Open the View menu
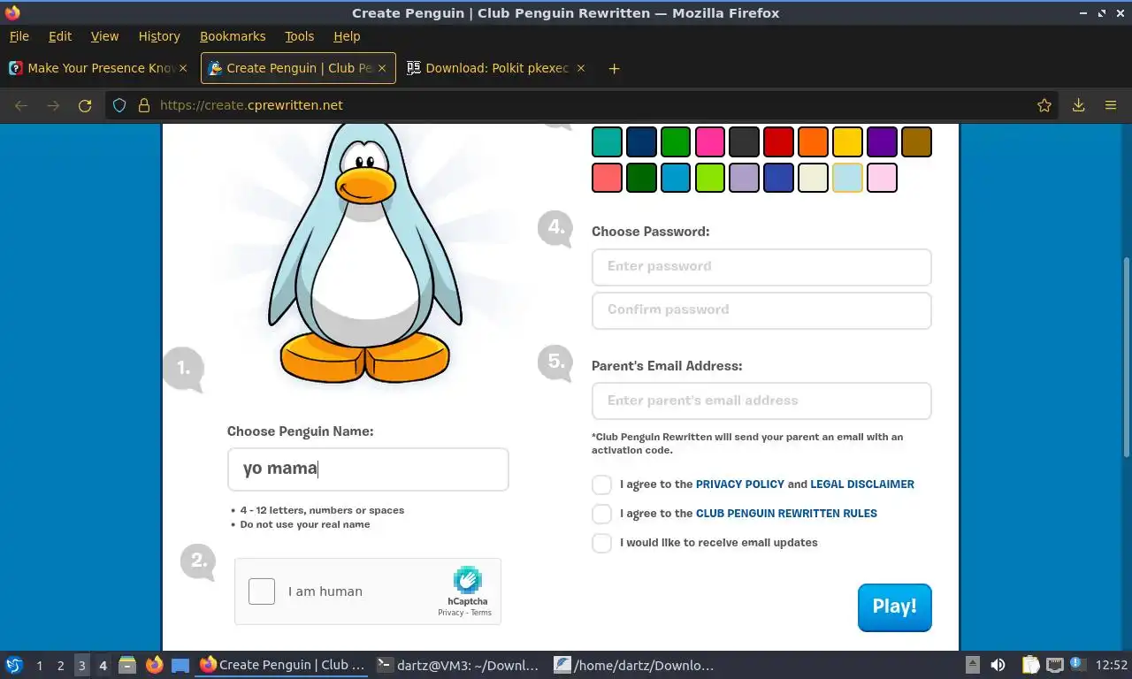This screenshot has width=1132, height=679. (x=104, y=36)
